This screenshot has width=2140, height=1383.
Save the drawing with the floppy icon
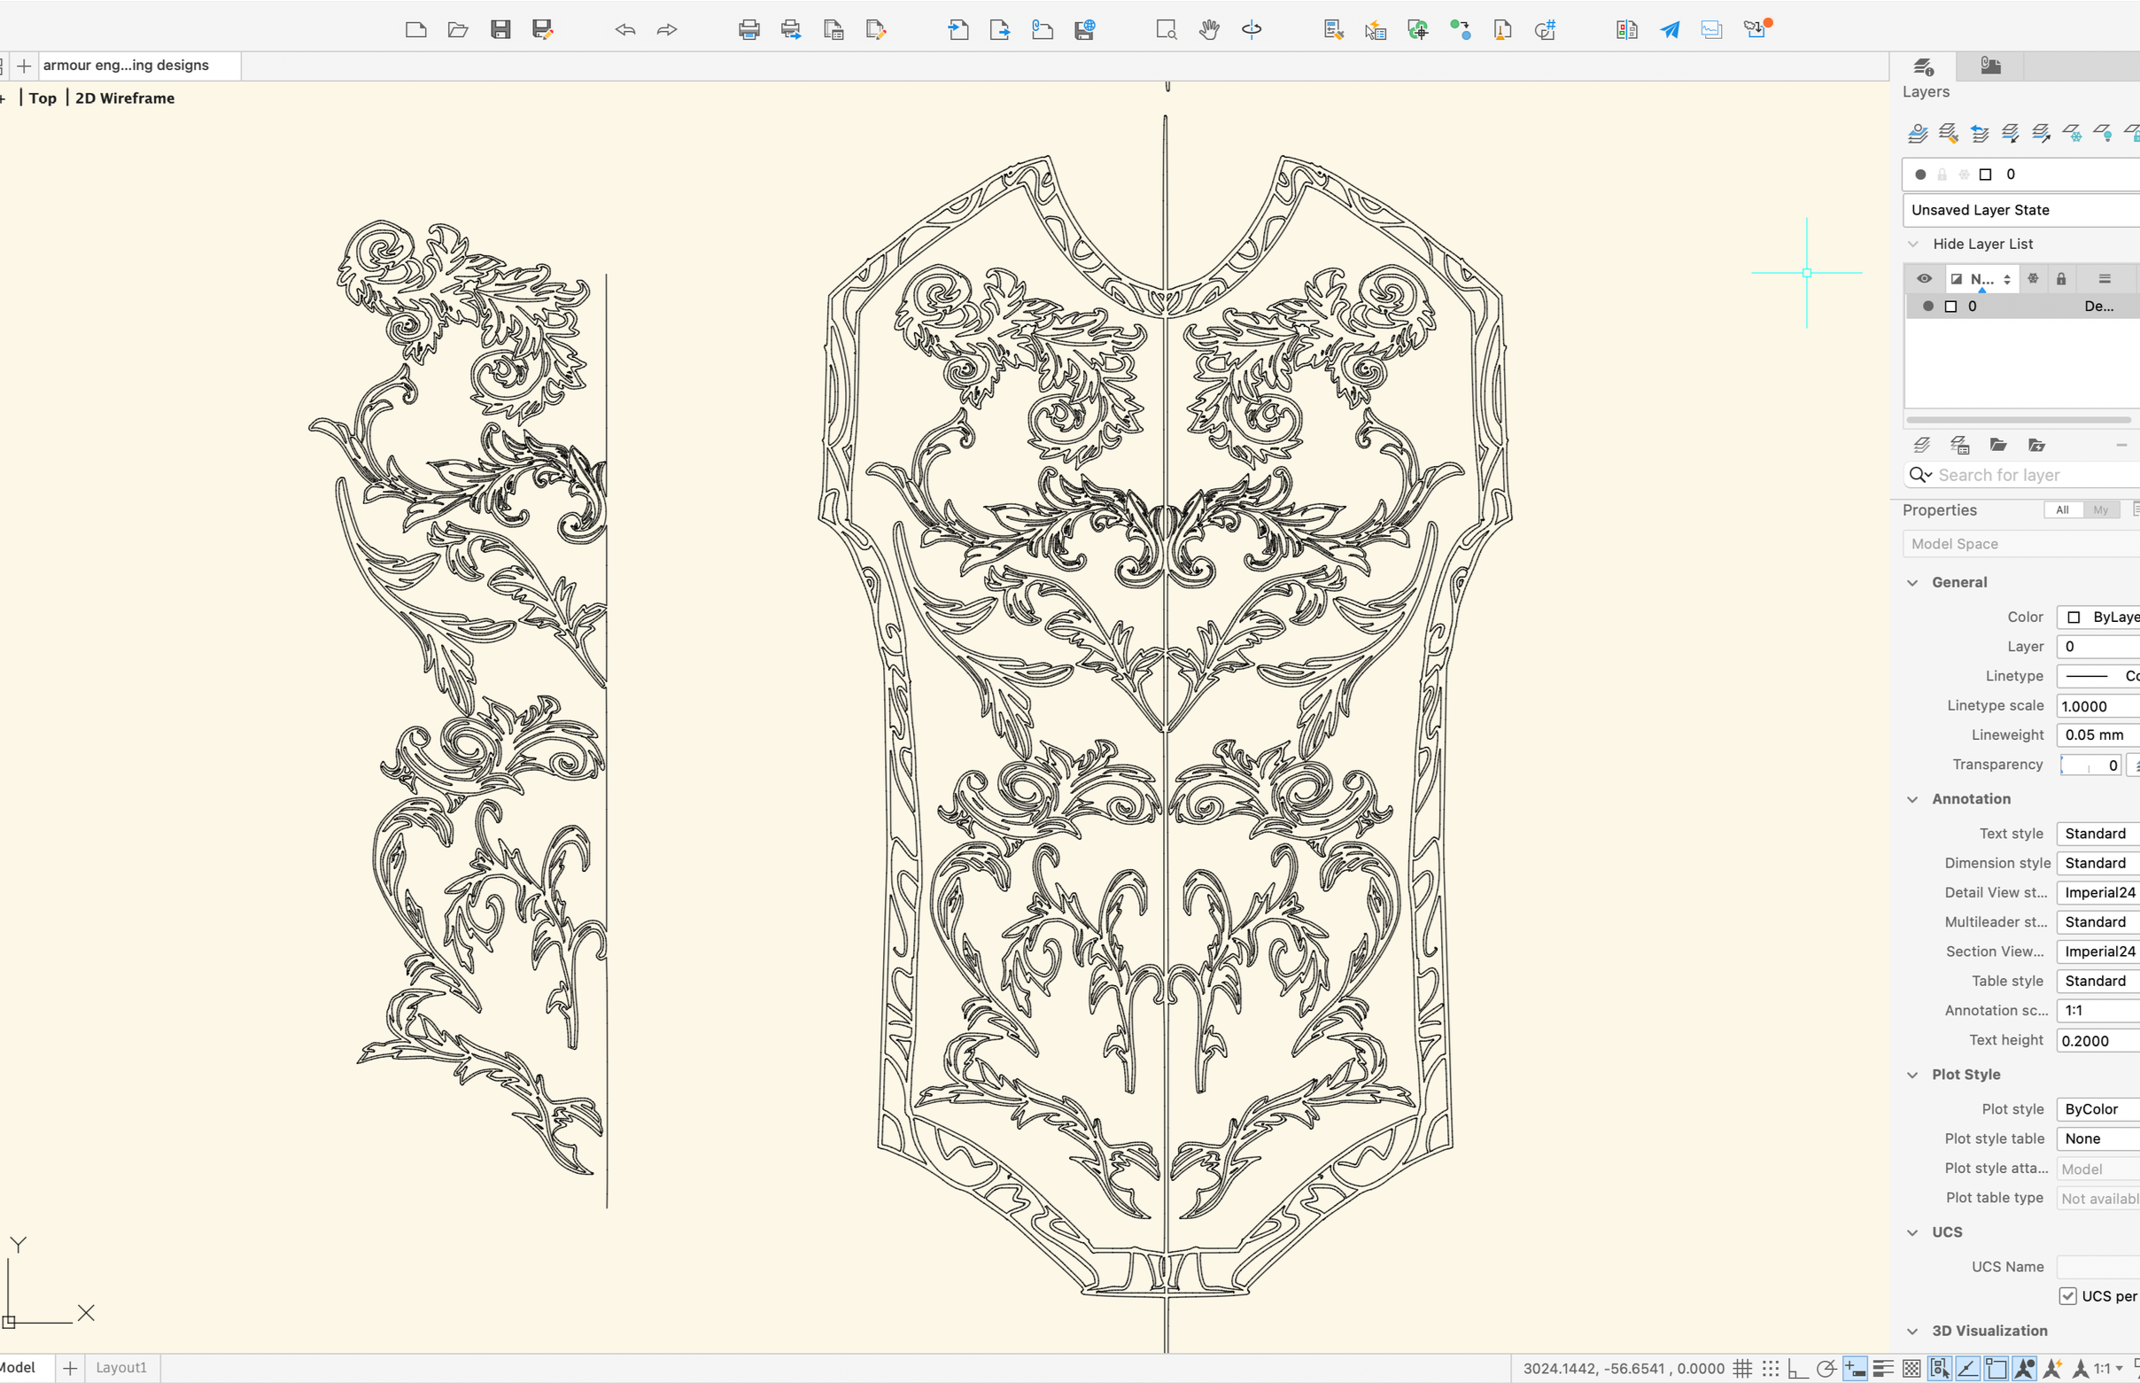point(500,29)
